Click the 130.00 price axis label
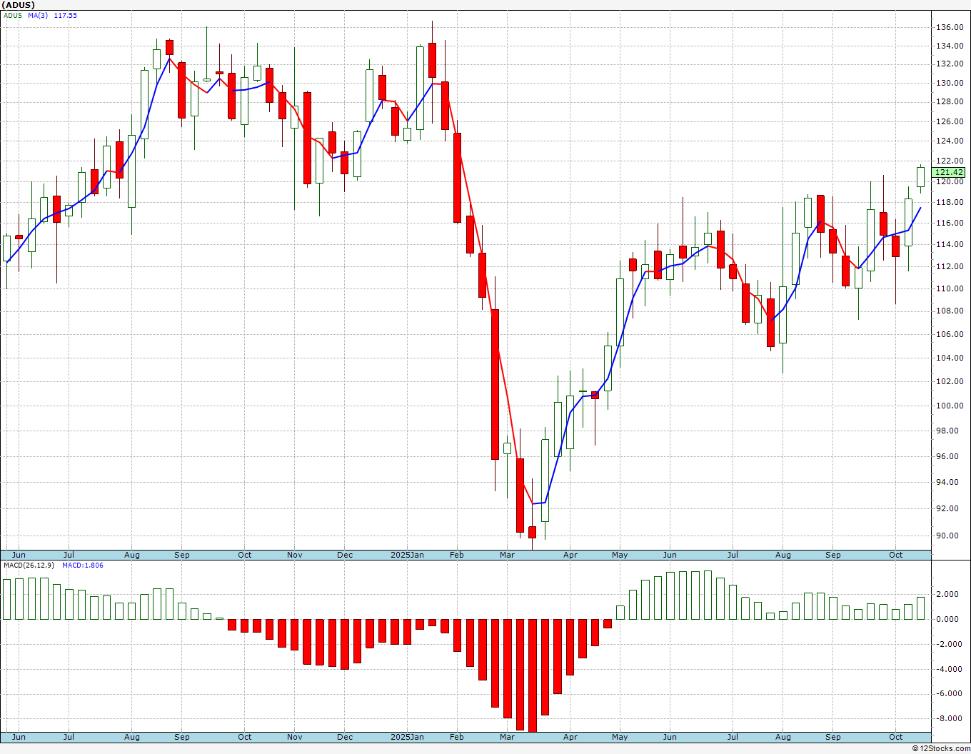The height and width of the screenshot is (754, 971). pos(949,83)
